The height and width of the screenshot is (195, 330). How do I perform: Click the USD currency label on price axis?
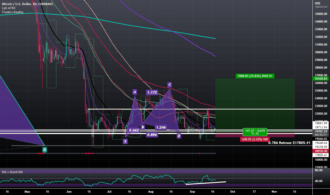point(317,3)
